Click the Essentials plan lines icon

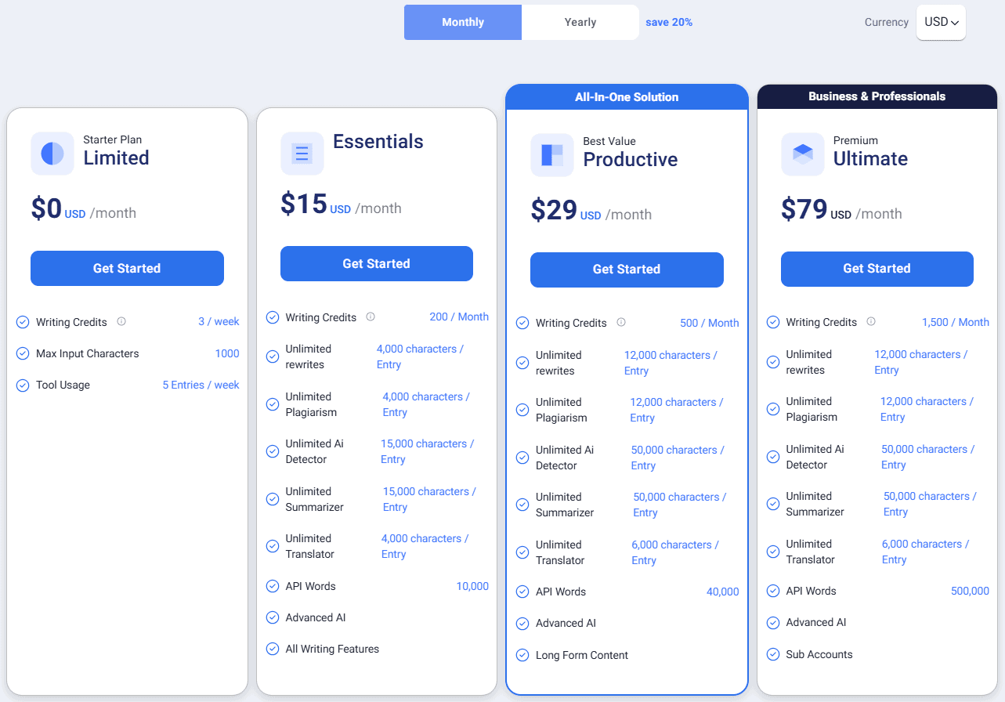click(x=302, y=153)
